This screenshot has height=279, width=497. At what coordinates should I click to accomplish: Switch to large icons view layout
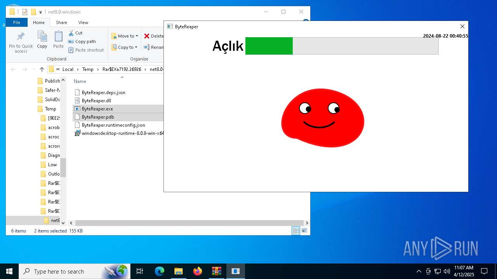coord(304,231)
